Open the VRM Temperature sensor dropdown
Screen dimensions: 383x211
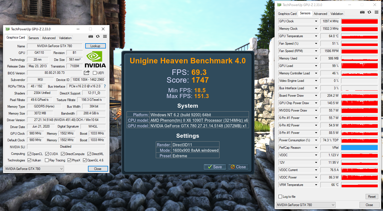click(316, 185)
